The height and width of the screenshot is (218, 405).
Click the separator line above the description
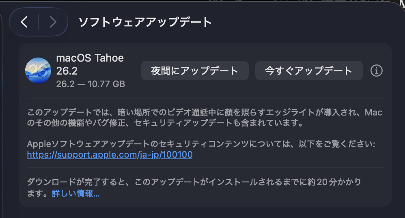[205, 98]
